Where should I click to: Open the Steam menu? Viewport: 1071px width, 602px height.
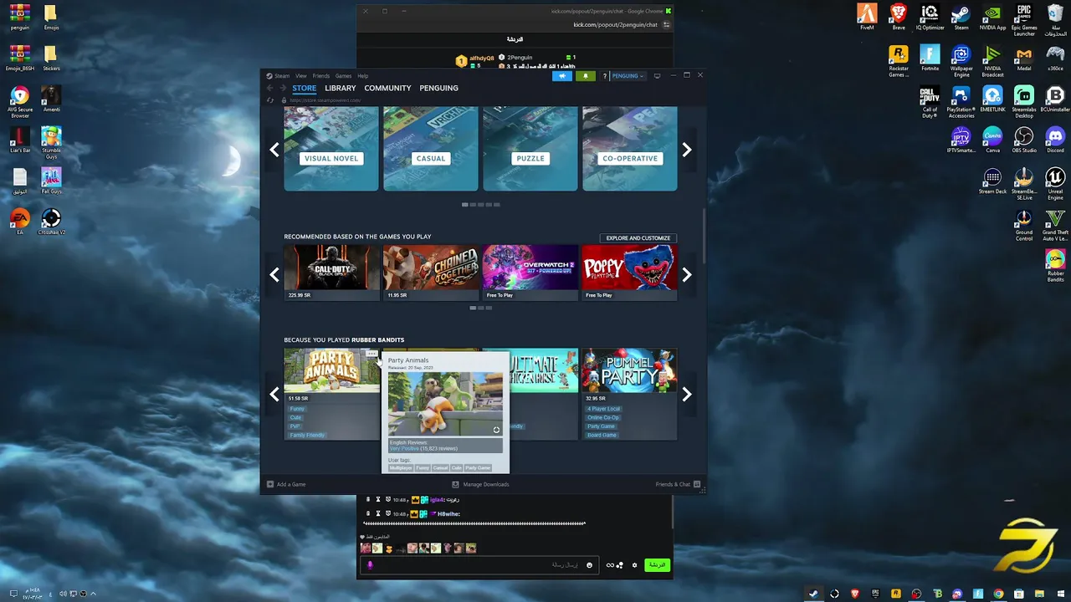pyautogui.click(x=280, y=76)
